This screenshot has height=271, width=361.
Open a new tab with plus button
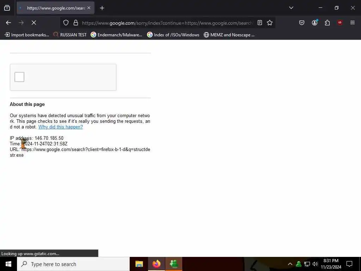coord(102,8)
